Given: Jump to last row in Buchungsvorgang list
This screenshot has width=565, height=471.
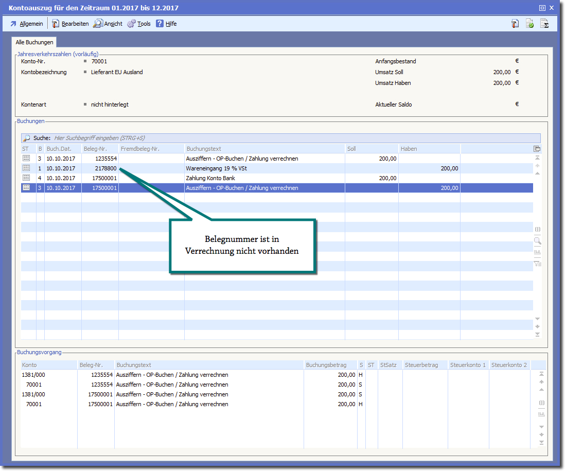Looking at the screenshot, I should [x=541, y=443].
